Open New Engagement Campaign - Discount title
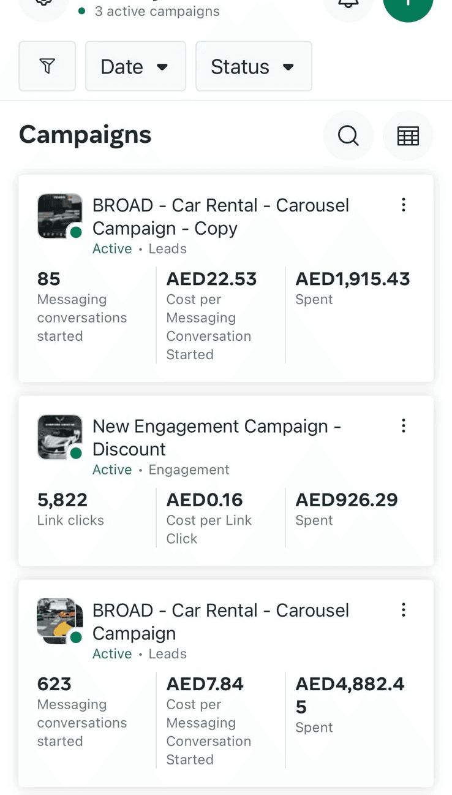Image resolution: width=452 pixels, height=795 pixels. point(216,437)
